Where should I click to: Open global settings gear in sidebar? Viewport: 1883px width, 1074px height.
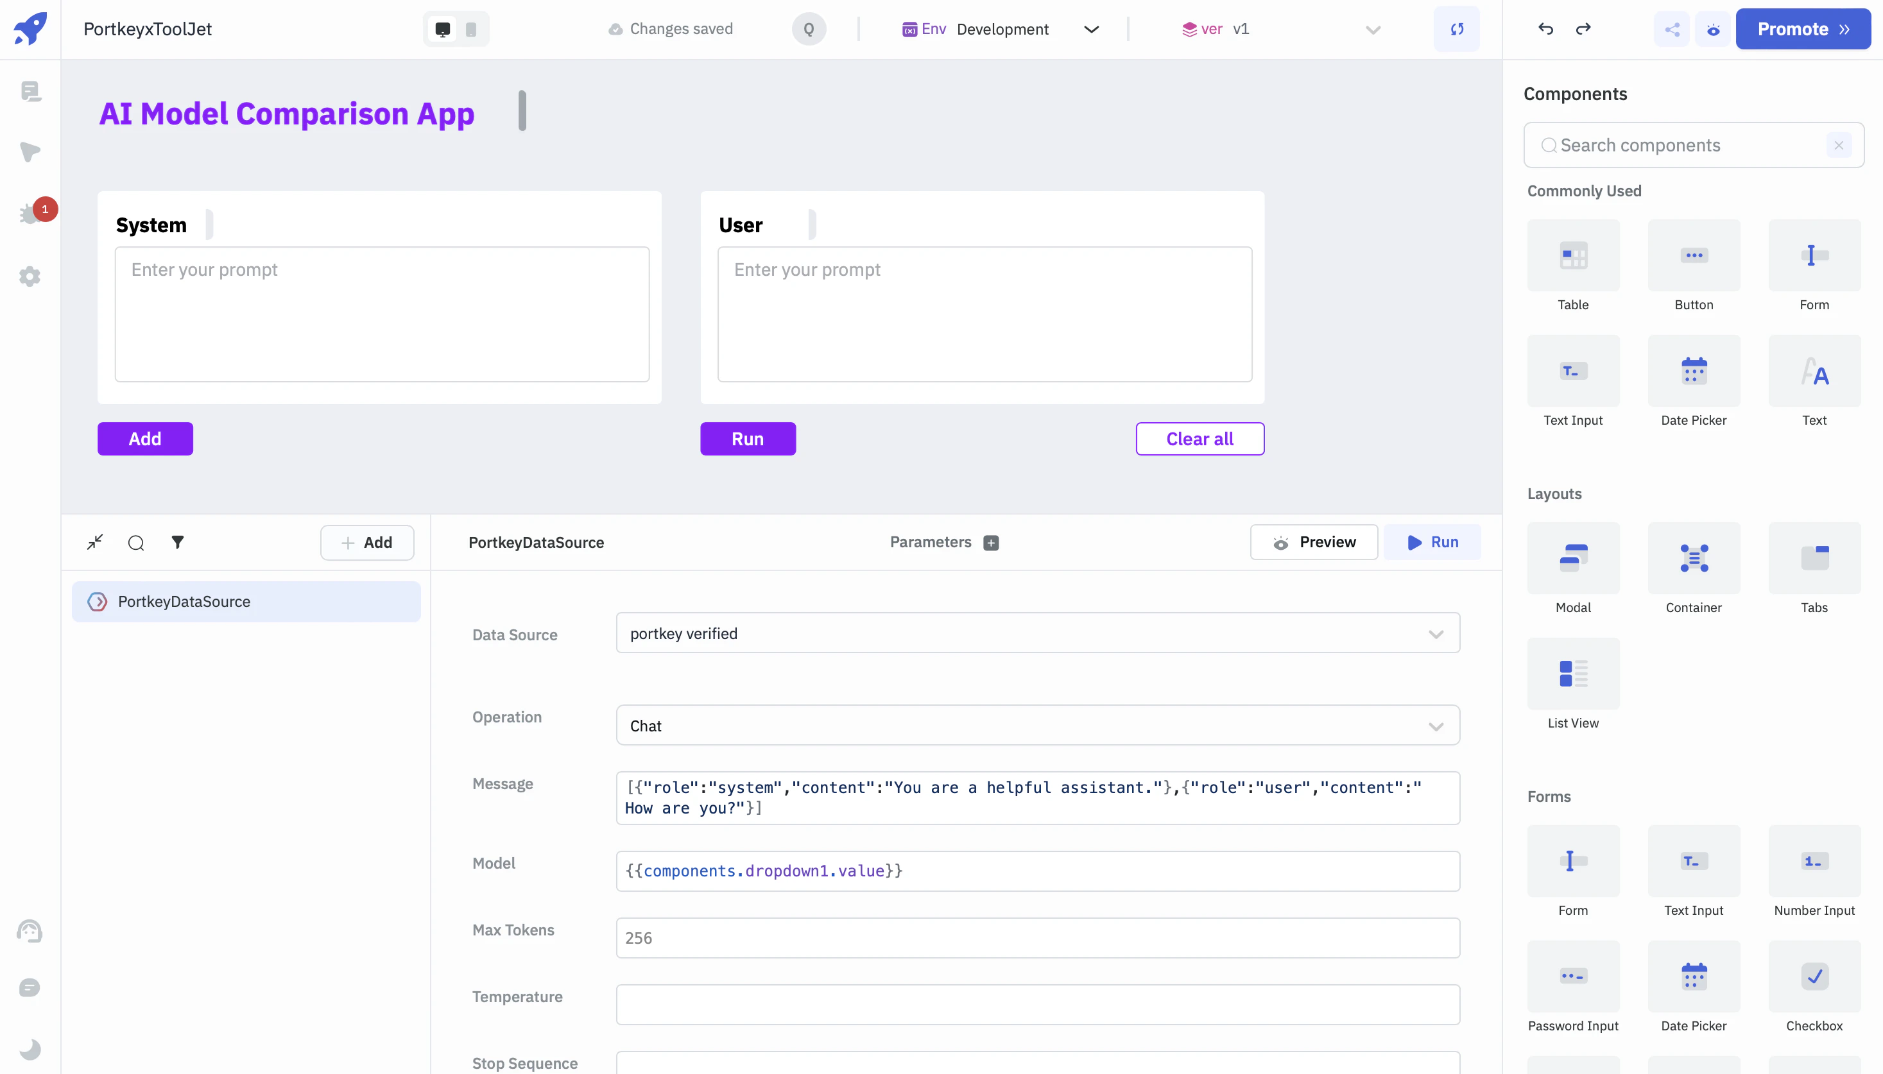pos(30,277)
